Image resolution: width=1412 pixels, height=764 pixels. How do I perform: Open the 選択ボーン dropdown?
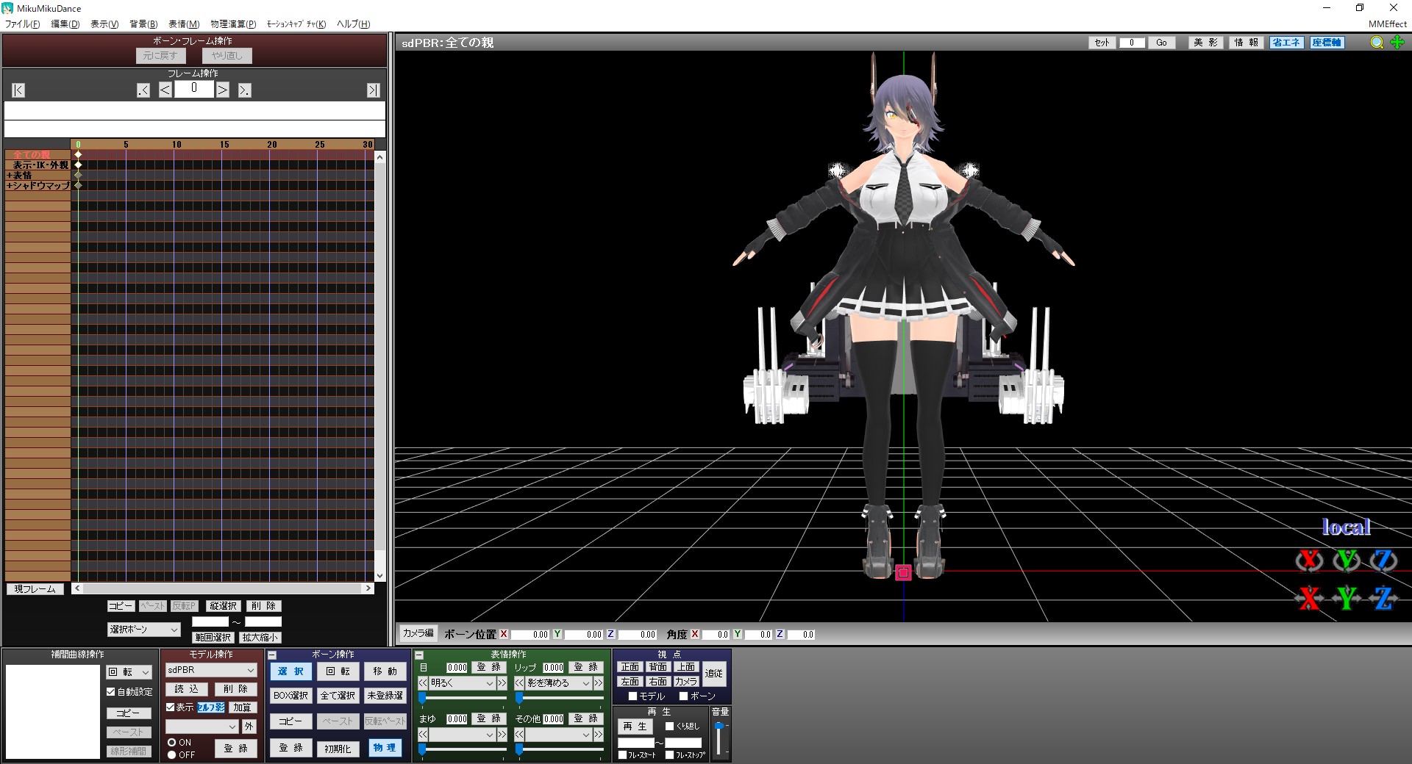(143, 630)
